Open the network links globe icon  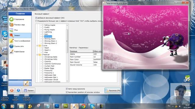pos(11,46)
